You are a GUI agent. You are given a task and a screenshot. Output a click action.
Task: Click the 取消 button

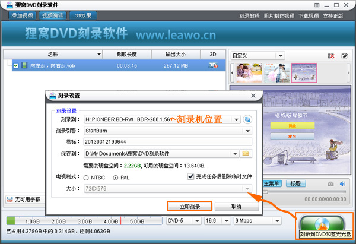click(236, 207)
